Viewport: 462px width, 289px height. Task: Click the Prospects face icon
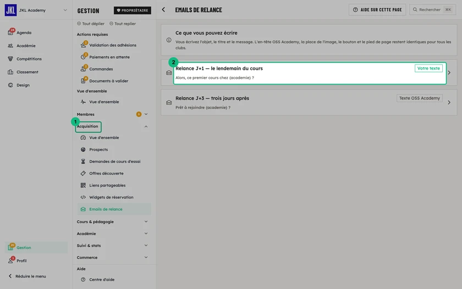83,150
